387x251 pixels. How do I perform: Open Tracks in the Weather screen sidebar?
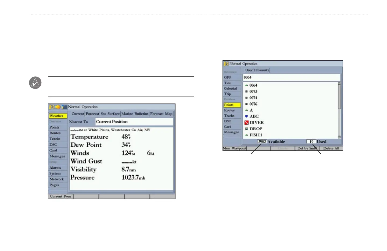point(58,139)
